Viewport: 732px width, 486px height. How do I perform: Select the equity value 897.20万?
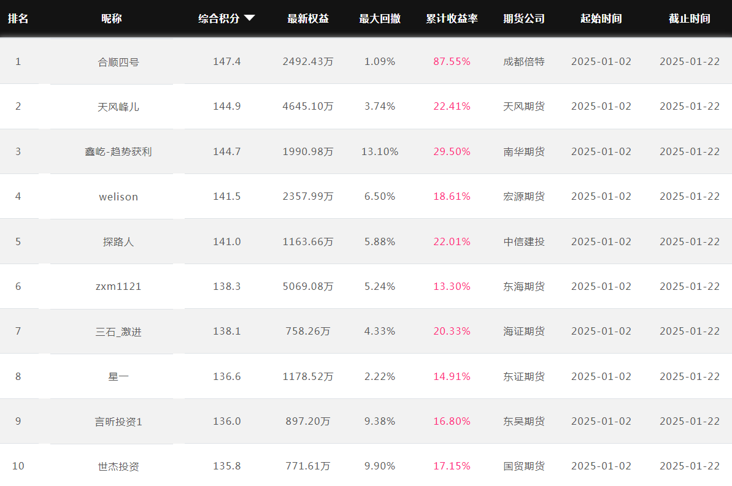point(308,421)
